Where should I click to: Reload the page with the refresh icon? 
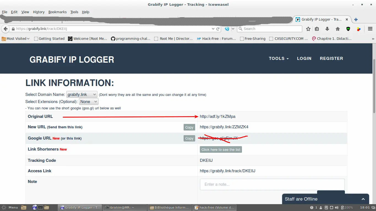tap(217, 29)
